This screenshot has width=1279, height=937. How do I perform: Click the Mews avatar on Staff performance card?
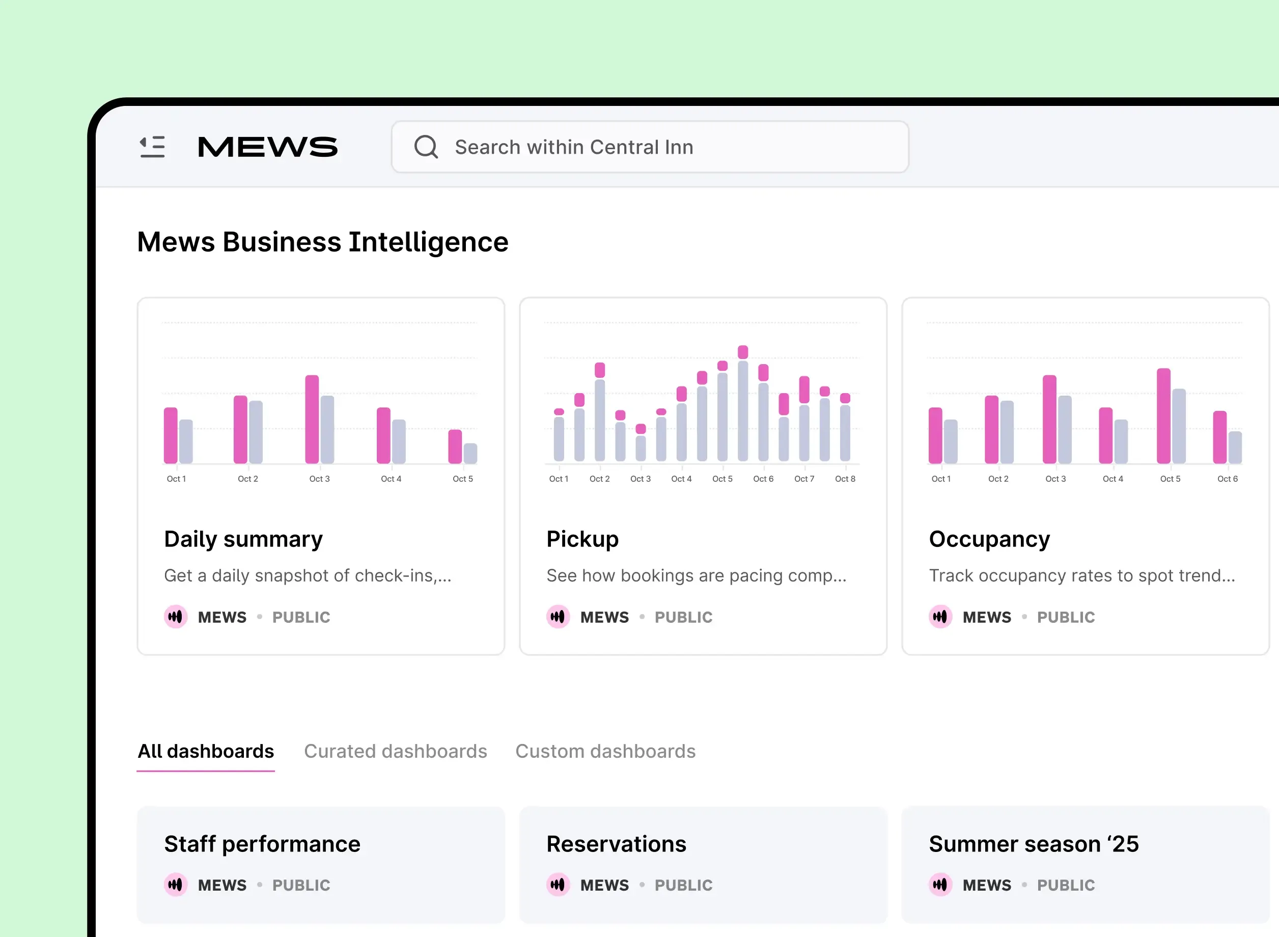coord(176,885)
